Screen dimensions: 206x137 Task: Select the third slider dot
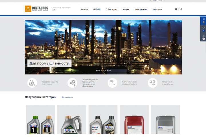101,71
